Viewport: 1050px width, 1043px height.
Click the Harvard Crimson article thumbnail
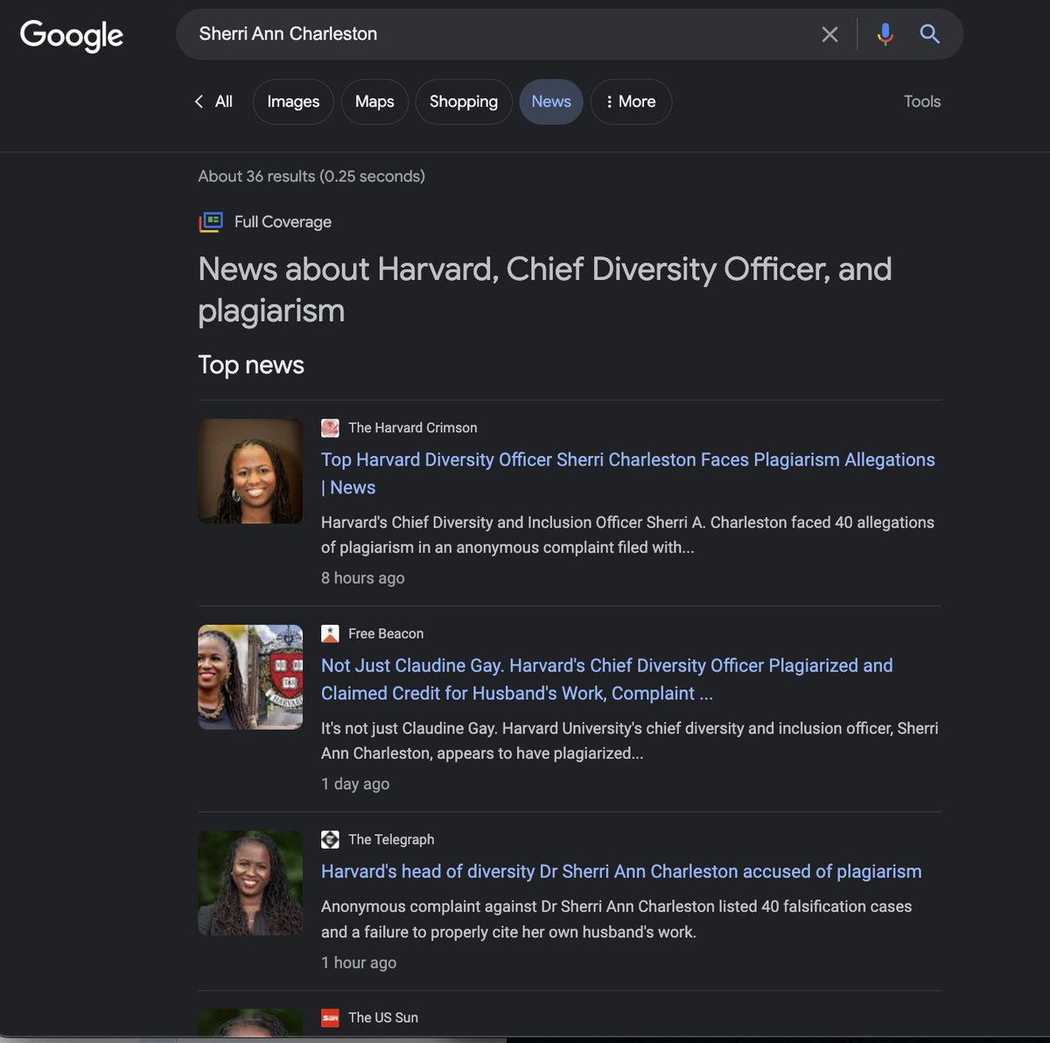pos(250,471)
